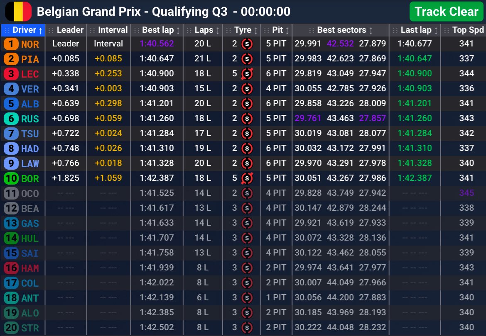486x336 pixels.
Task: Select driver name HUL
Action: (x=30, y=238)
